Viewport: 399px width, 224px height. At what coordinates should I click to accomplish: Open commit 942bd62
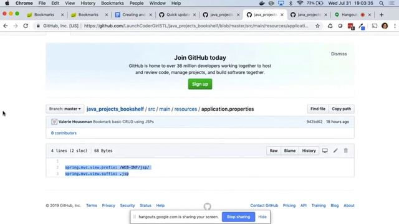pyautogui.click(x=314, y=122)
